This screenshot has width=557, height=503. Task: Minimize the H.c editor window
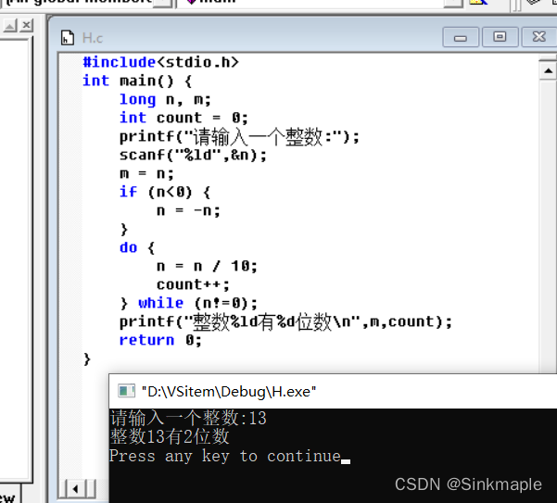pos(461,37)
